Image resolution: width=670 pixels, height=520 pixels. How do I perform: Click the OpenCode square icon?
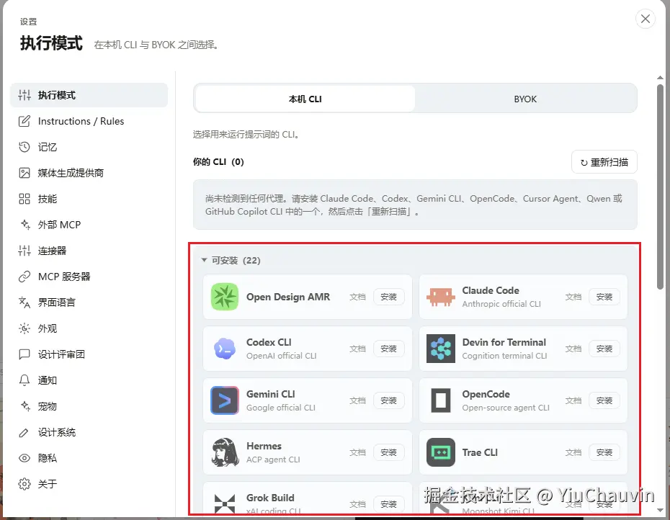tap(440, 400)
